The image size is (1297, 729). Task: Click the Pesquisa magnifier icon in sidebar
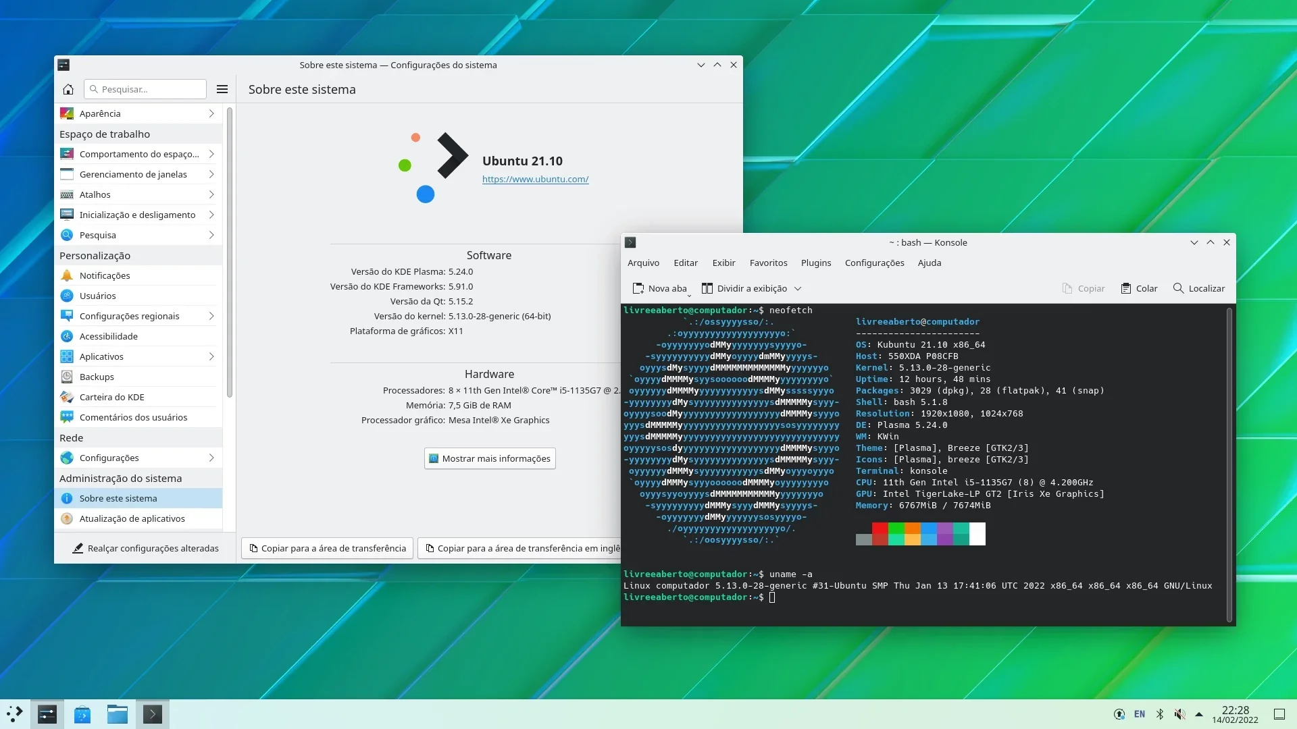pyautogui.click(x=67, y=235)
